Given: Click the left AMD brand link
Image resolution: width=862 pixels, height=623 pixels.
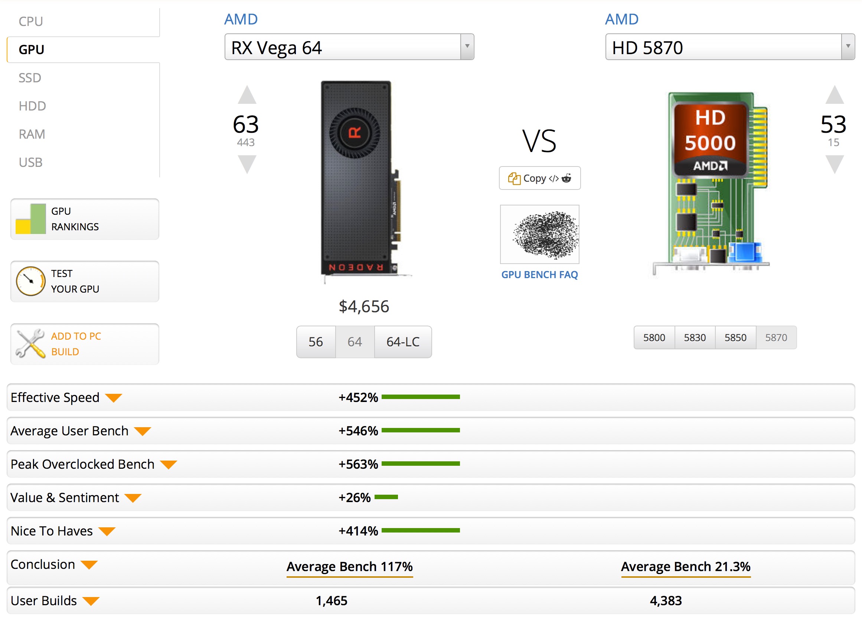Looking at the screenshot, I should point(241,19).
